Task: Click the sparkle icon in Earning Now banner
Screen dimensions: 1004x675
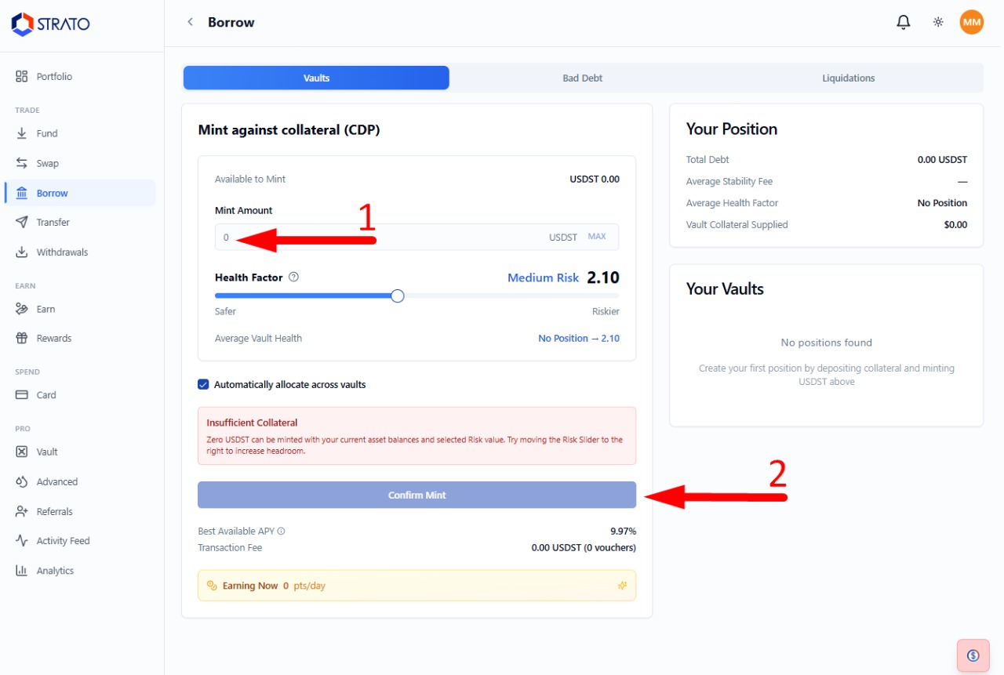Action: [623, 586]
